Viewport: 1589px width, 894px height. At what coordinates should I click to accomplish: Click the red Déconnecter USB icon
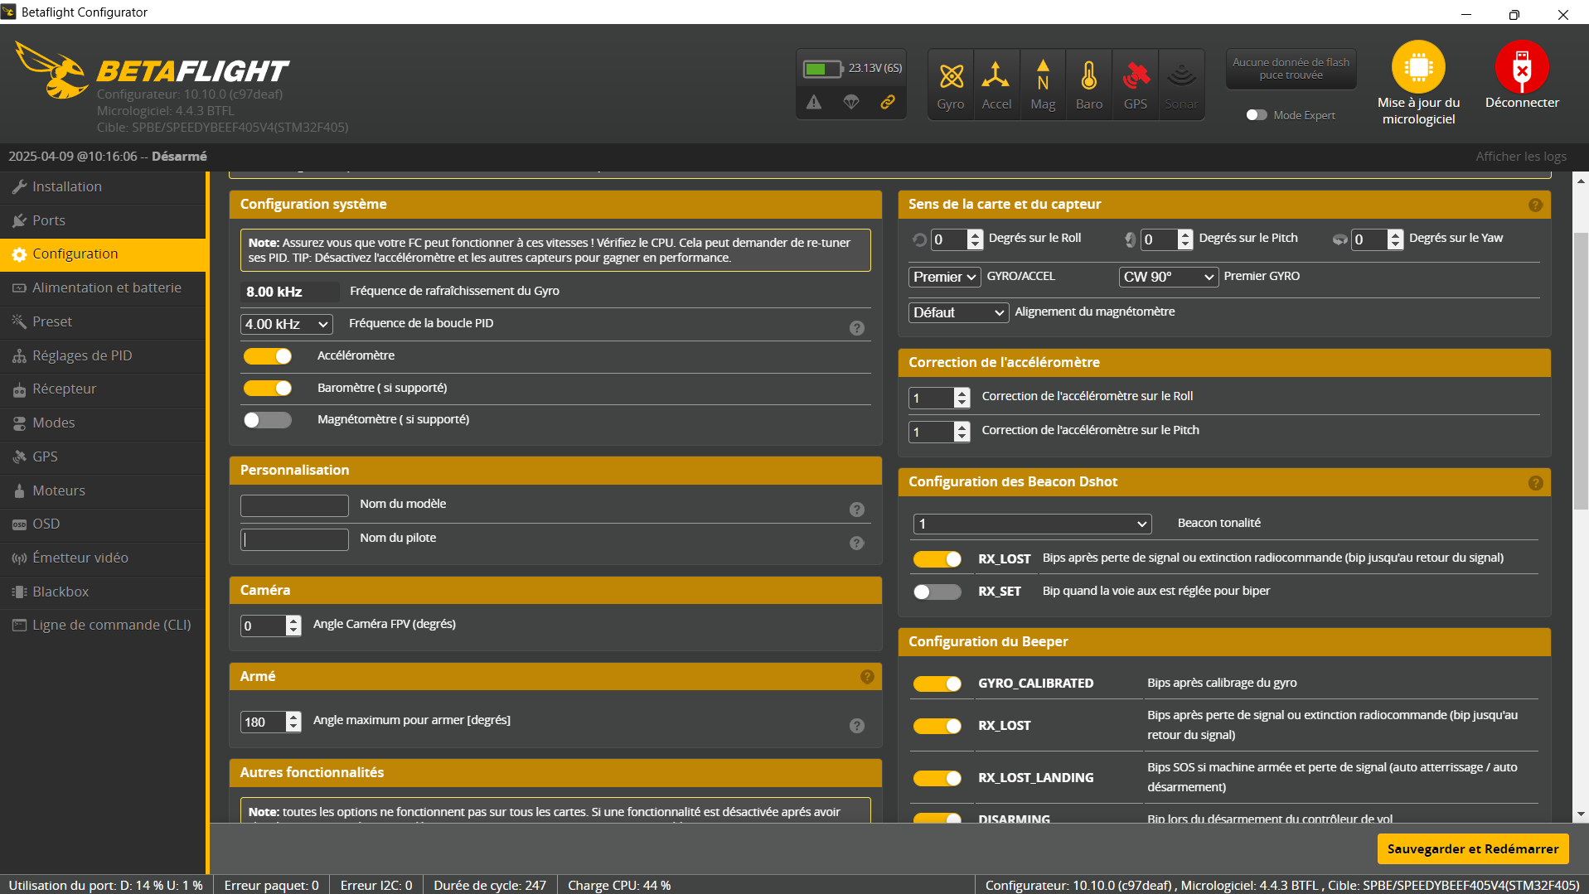pyautogui.click(x=1521, y=67)
